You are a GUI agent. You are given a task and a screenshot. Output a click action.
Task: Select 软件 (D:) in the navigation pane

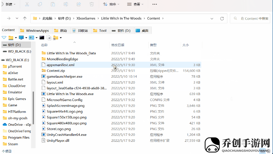point(16,45)
